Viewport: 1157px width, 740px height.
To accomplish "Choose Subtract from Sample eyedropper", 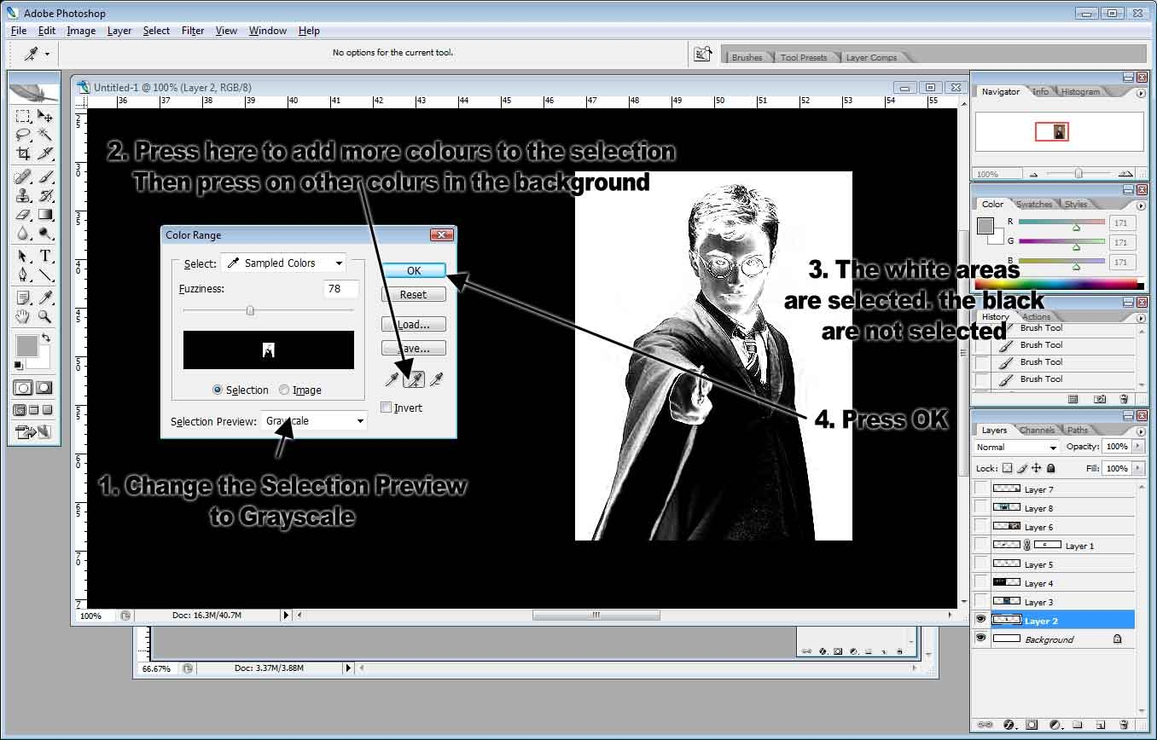I will coord(436,379).
